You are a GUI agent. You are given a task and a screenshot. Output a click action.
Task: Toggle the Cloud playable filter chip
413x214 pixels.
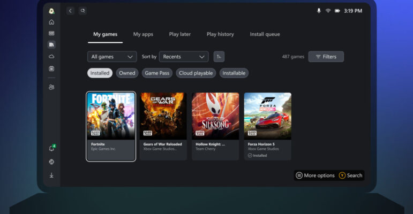196,73
